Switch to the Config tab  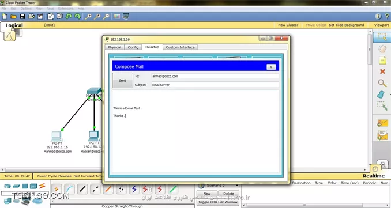[133, 47]
